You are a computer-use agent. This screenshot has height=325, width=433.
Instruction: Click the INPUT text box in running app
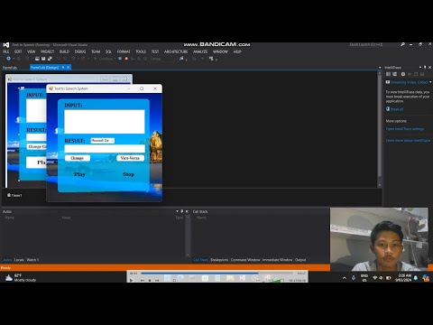(x=105, y=122)
